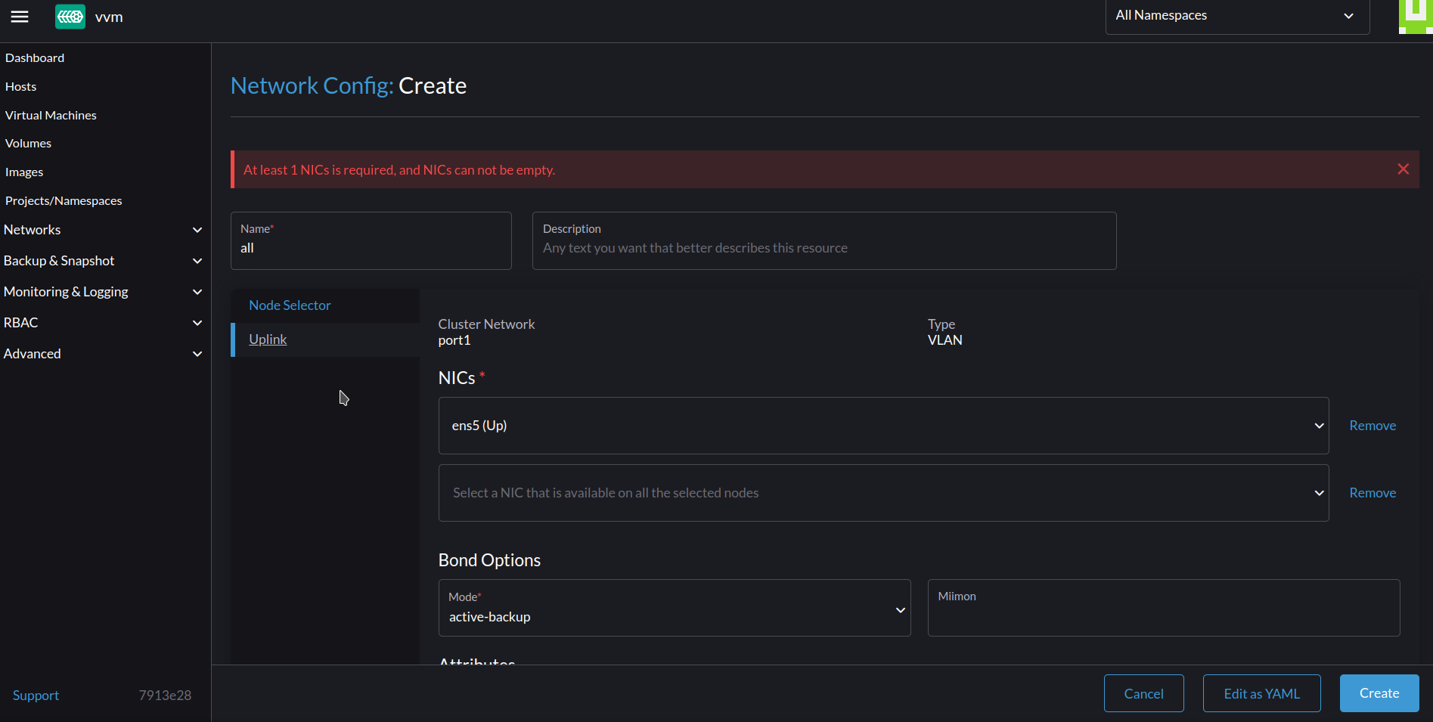Open the All Namespaces dropdown
Viewport: 1433px width, 722px height.
tap(1236, 15)
